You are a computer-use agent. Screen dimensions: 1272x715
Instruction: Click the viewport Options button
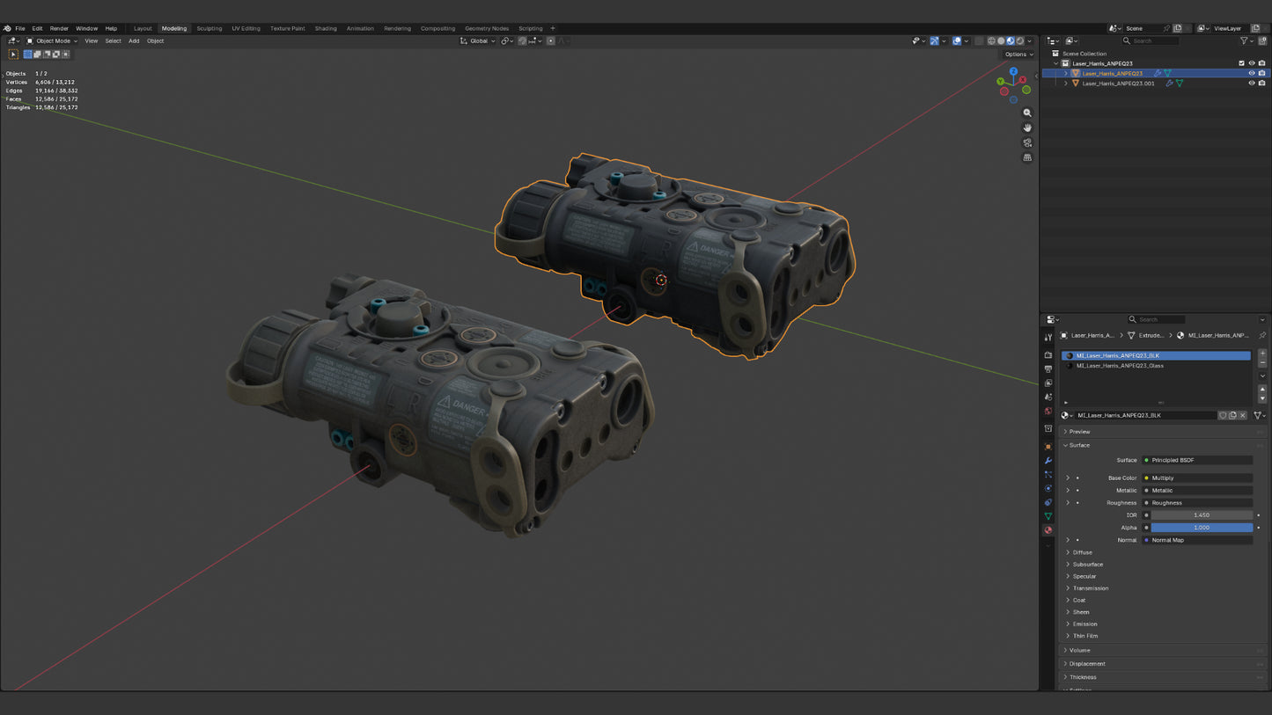pos(1018,54)
